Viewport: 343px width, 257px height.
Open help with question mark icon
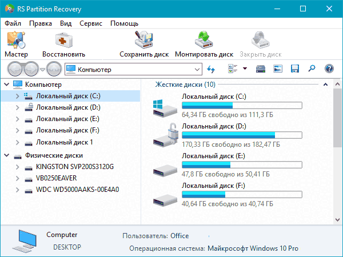point(329,69)
